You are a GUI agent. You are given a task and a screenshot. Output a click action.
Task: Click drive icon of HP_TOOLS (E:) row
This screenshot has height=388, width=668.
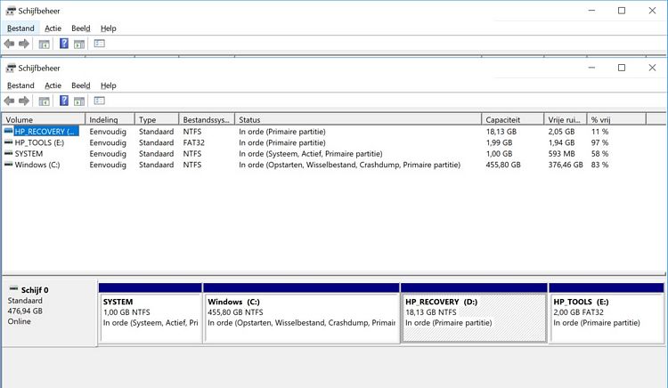9,142
